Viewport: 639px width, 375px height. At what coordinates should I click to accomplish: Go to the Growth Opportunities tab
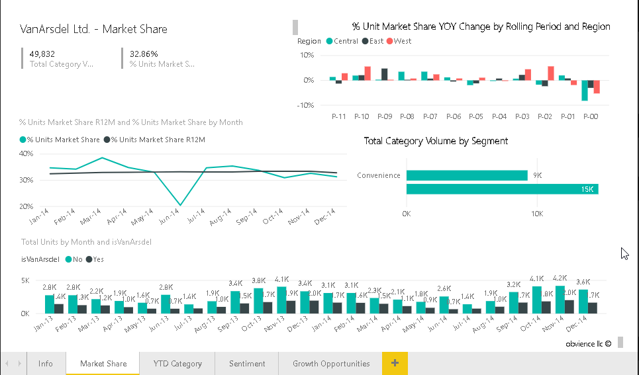click(331, 364)
